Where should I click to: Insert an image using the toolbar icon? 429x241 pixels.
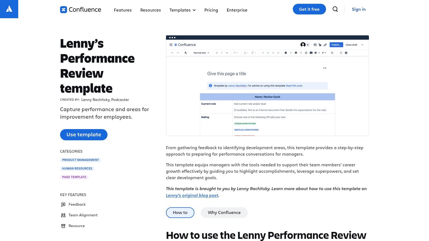(296, 53)
